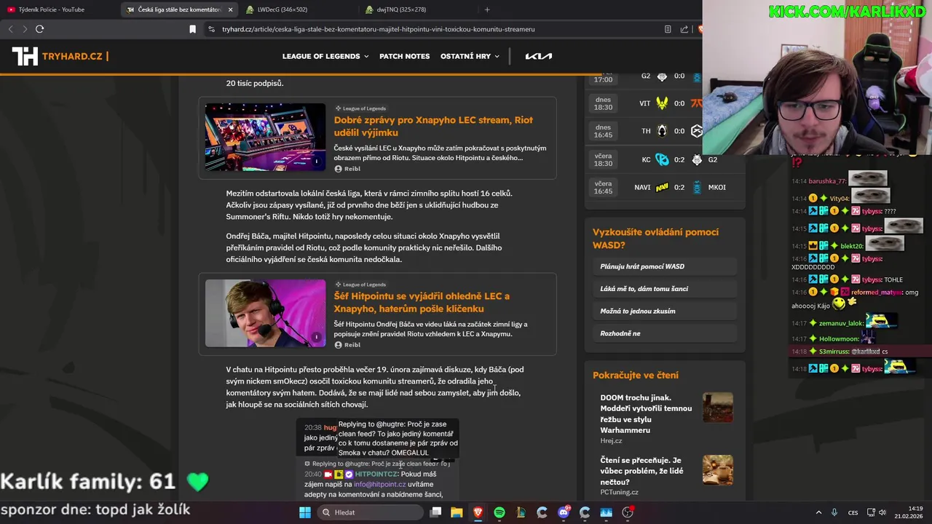Click LEC studio article thumbnail
The height and width of the screenshot is (524, 932).
point(265,137)
